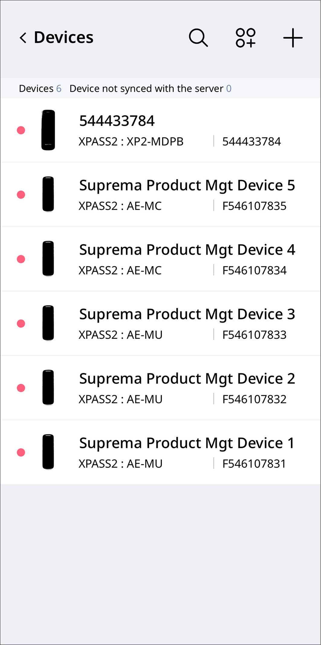321x645 pixels.
Task: Tap the Device 2 thumbnail image
Action: (48, 388)
